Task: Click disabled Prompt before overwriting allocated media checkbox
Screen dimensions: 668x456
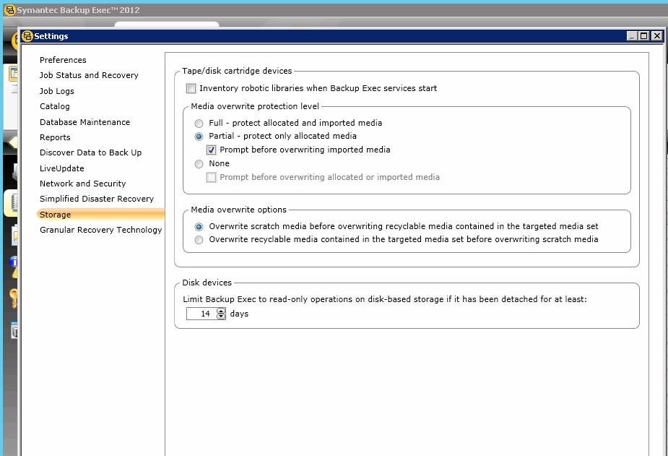Action: [x=212, y=177]
